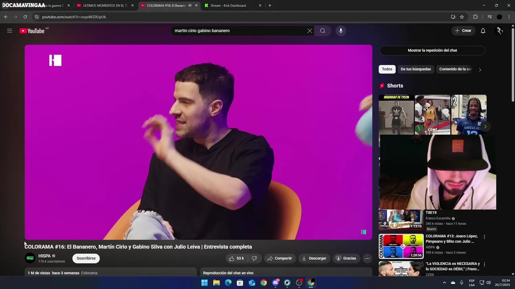Go back in the browser

point(6,17)
